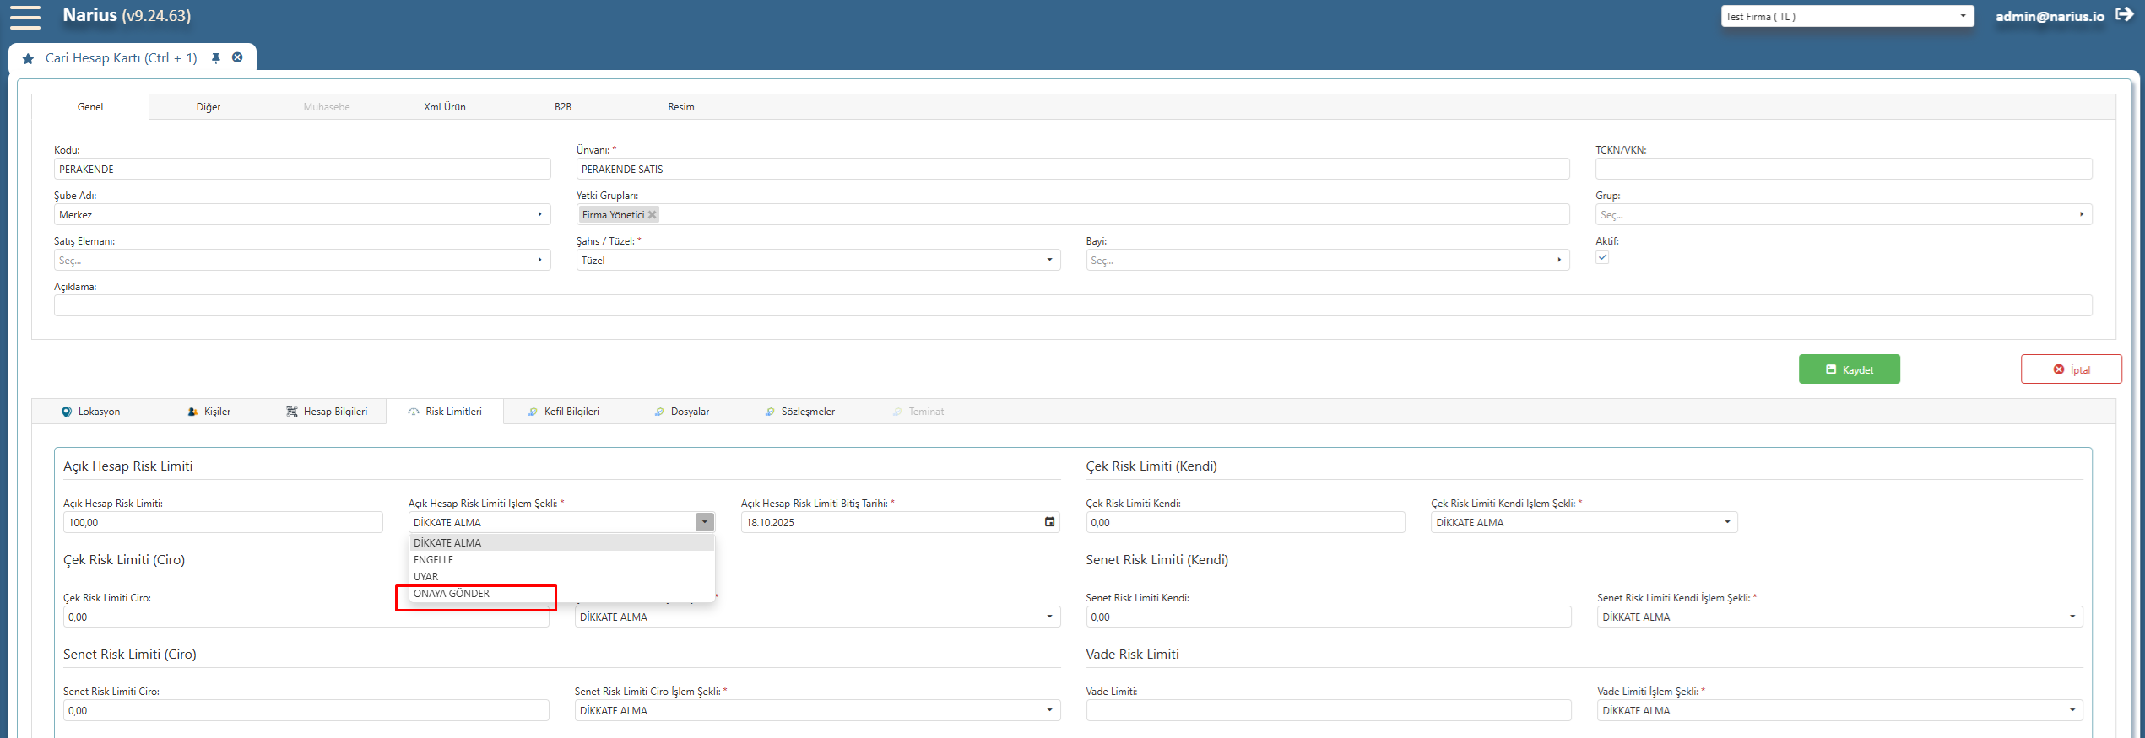Open the Test Firma company selector
2145x738 pixels.
pyautogui.click(x=1847, y=16)
